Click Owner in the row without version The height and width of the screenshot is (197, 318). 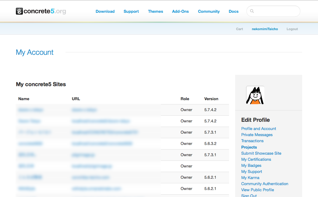click(186, 166)
